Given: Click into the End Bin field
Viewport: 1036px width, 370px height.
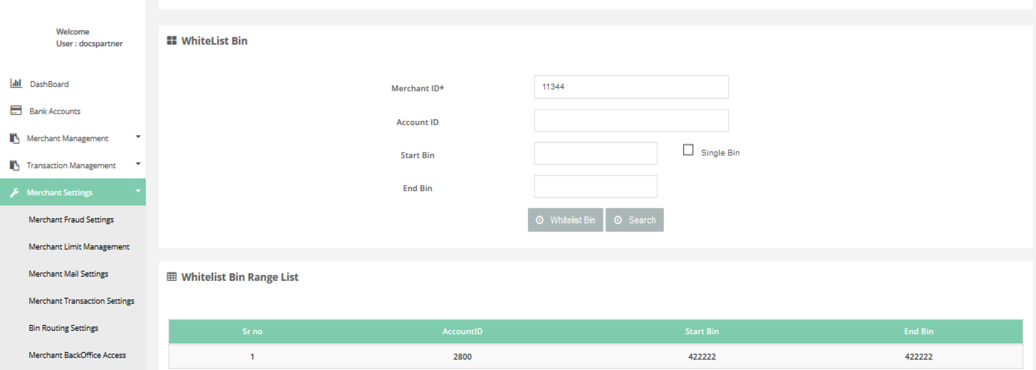Looking at the screenshot, I should 595,187.
